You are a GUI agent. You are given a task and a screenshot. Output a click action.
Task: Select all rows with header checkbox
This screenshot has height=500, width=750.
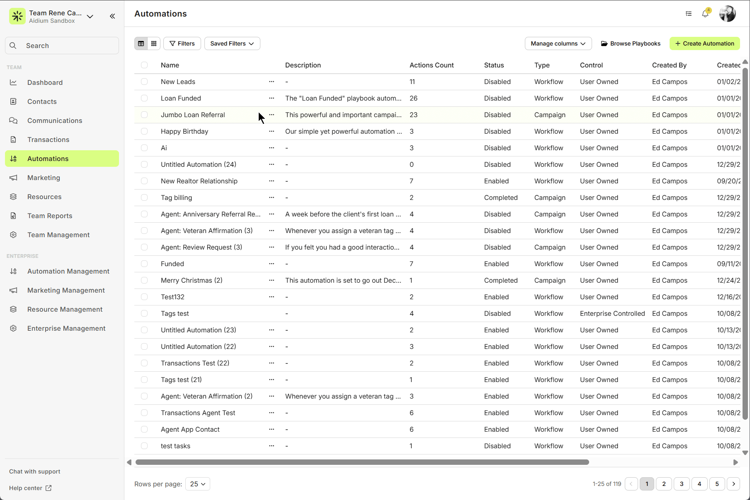point(144,65)
